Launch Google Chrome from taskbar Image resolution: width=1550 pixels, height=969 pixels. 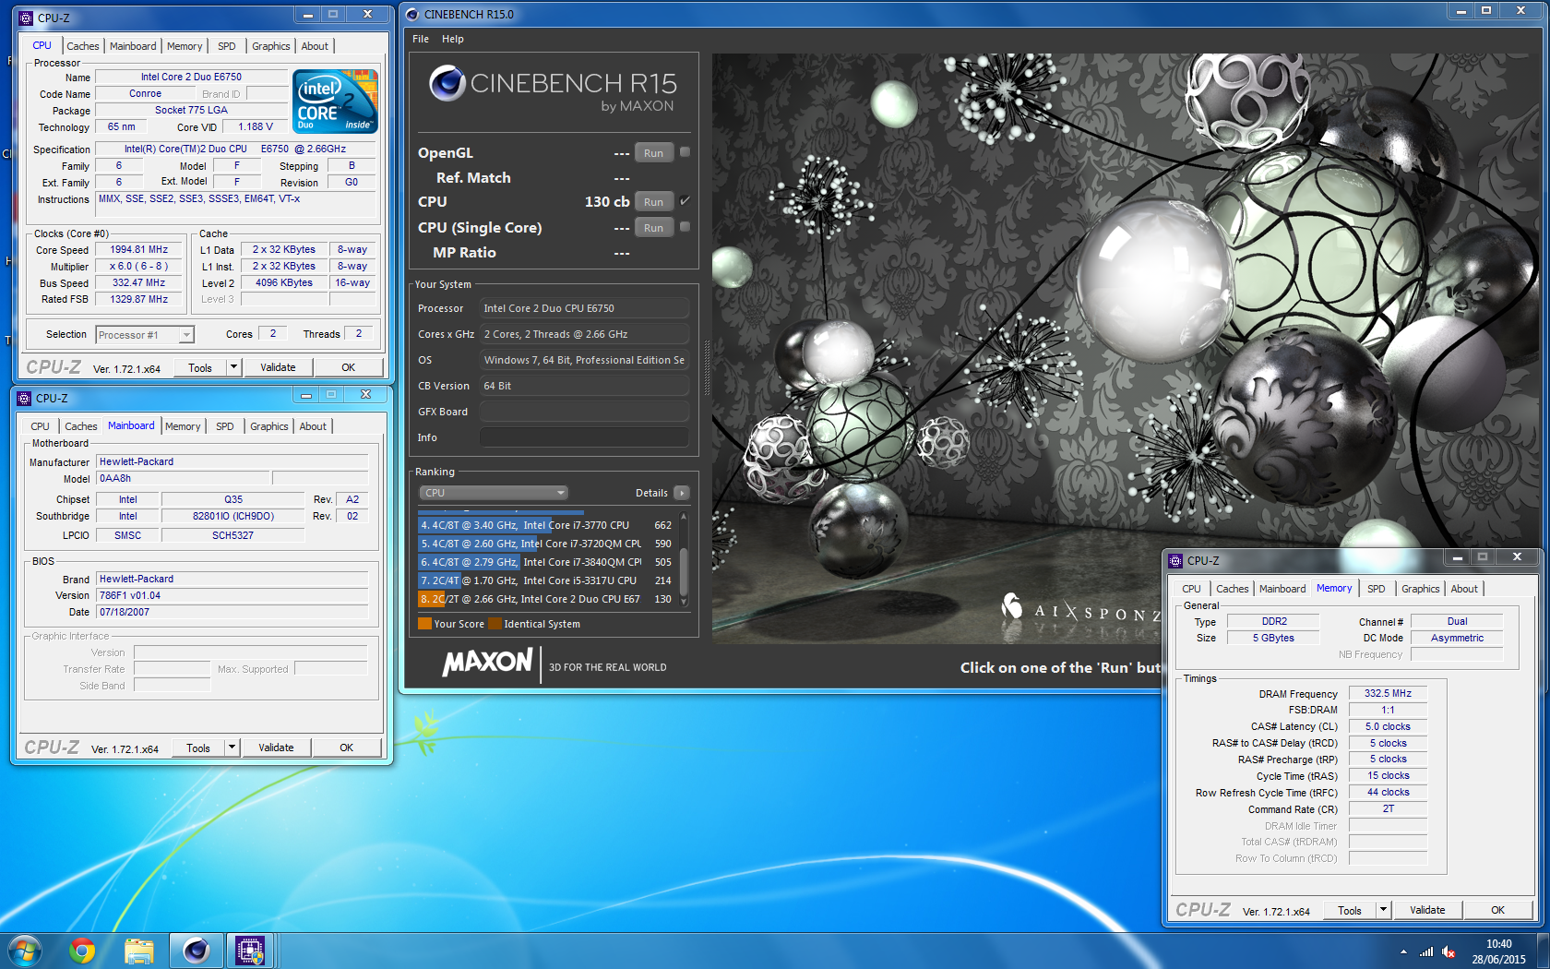click(x=82, y=950)
